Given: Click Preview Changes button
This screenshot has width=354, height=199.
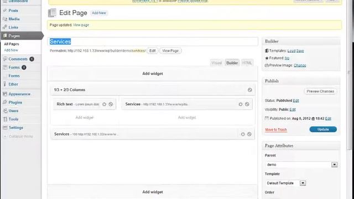Looking at the screenshot, I should tap(320, 91).
